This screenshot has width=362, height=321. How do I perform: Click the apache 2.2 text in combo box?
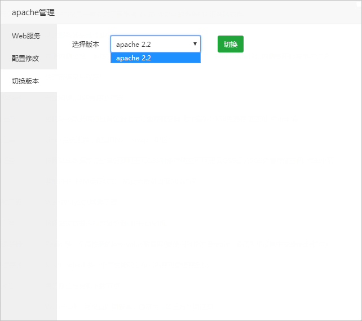(x=133, y=44)
